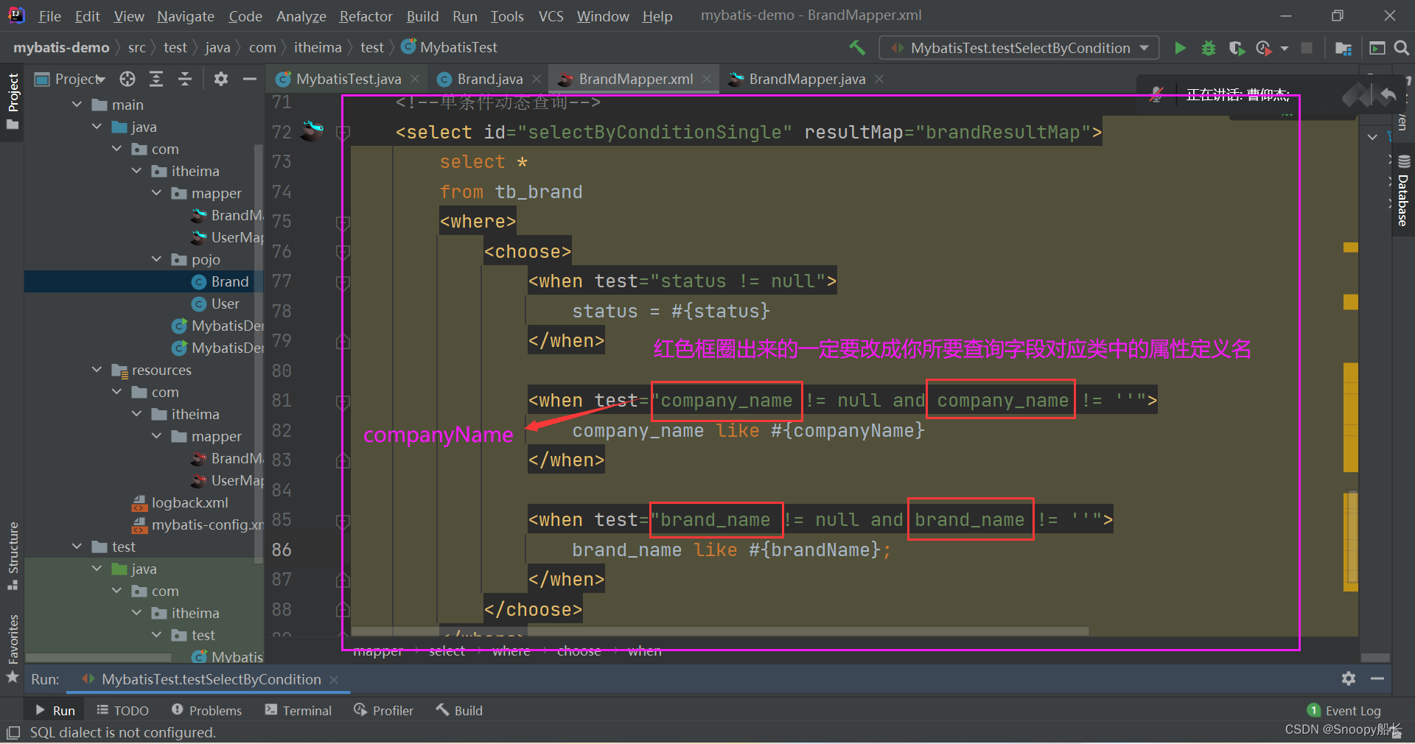Click the Run tool window button

pyautogui.click(x=56, y=711)
